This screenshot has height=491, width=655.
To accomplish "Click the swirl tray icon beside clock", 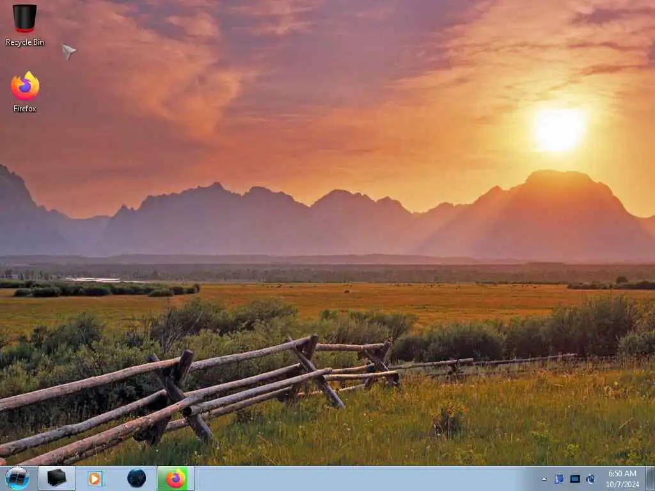I will tap(590, 479).
